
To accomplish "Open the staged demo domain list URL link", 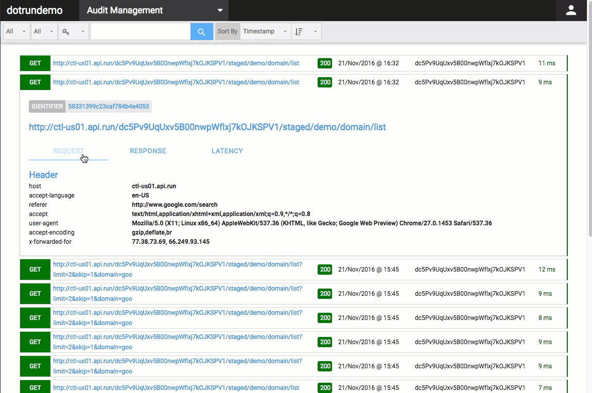I will (x=207, y=127).
